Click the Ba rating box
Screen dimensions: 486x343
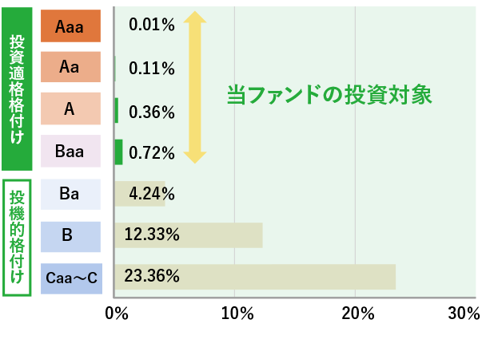click(x=70, y=194)
